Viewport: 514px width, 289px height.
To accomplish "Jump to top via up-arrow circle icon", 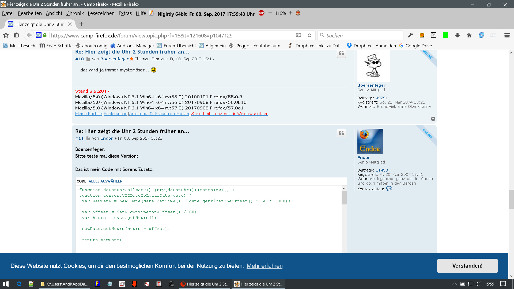I will click(433, 119).
